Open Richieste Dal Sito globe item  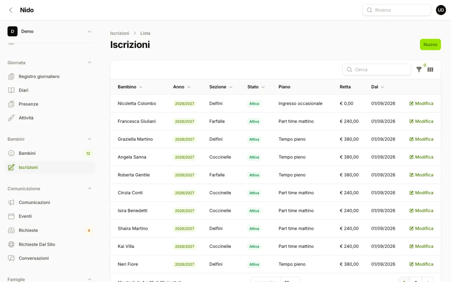point(50,244)
